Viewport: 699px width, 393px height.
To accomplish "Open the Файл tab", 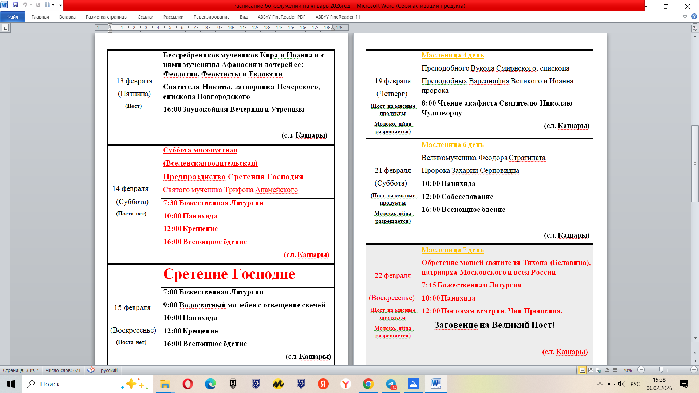I will point(13,17).
